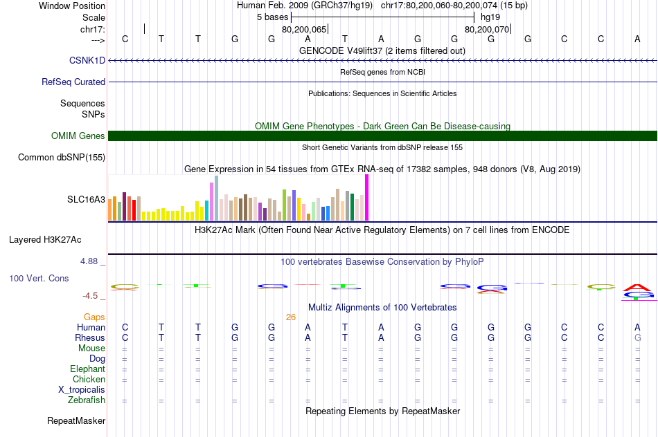The width and height of the screenshot is (658, 437).
Task: Click the CSNK1D gene track label
Action: click(87, 60)
